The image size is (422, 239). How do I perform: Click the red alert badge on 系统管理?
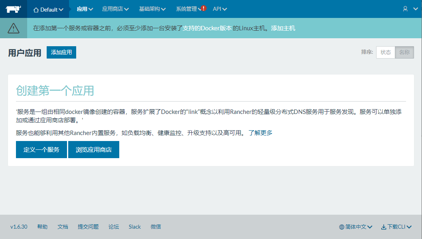[x=204, y=8]
